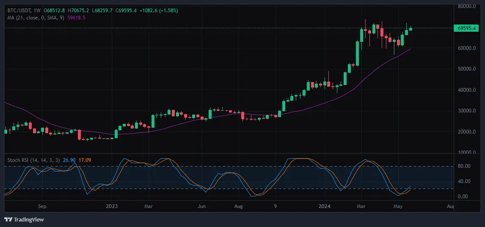Click the Mar label after 2023
Viewport: 485px width, 227px height.
pos(149,206)
